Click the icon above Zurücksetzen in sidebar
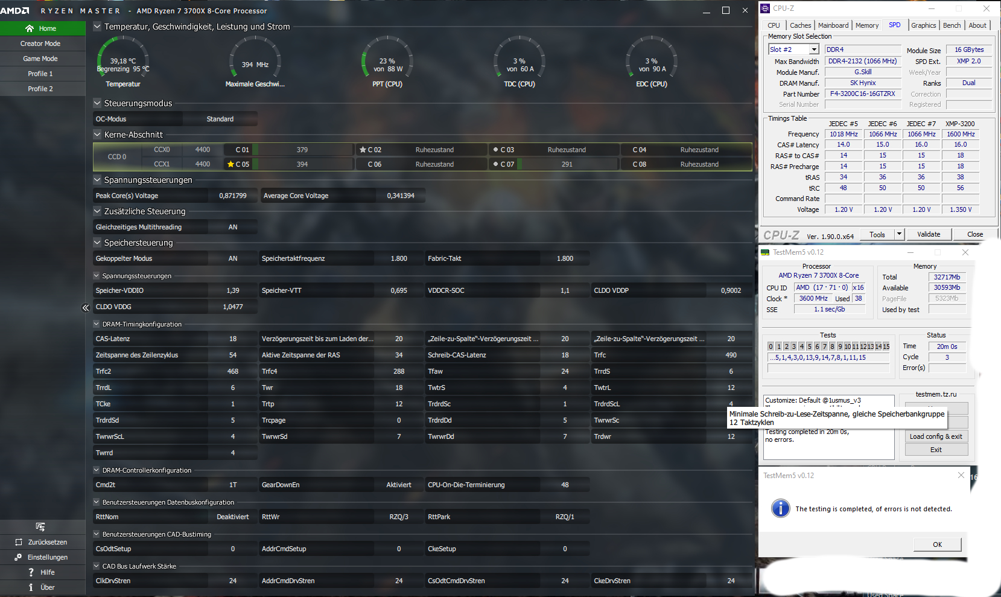The height and width of the screenshot is (597, 1001). click(40, 527)
